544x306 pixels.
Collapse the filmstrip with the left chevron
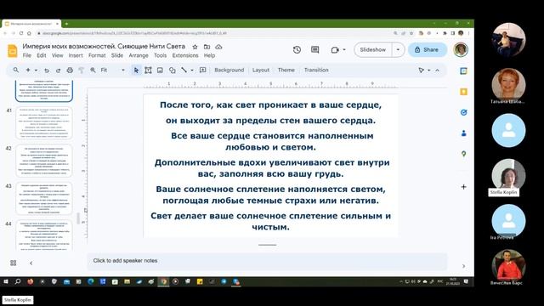coord(31,263)
